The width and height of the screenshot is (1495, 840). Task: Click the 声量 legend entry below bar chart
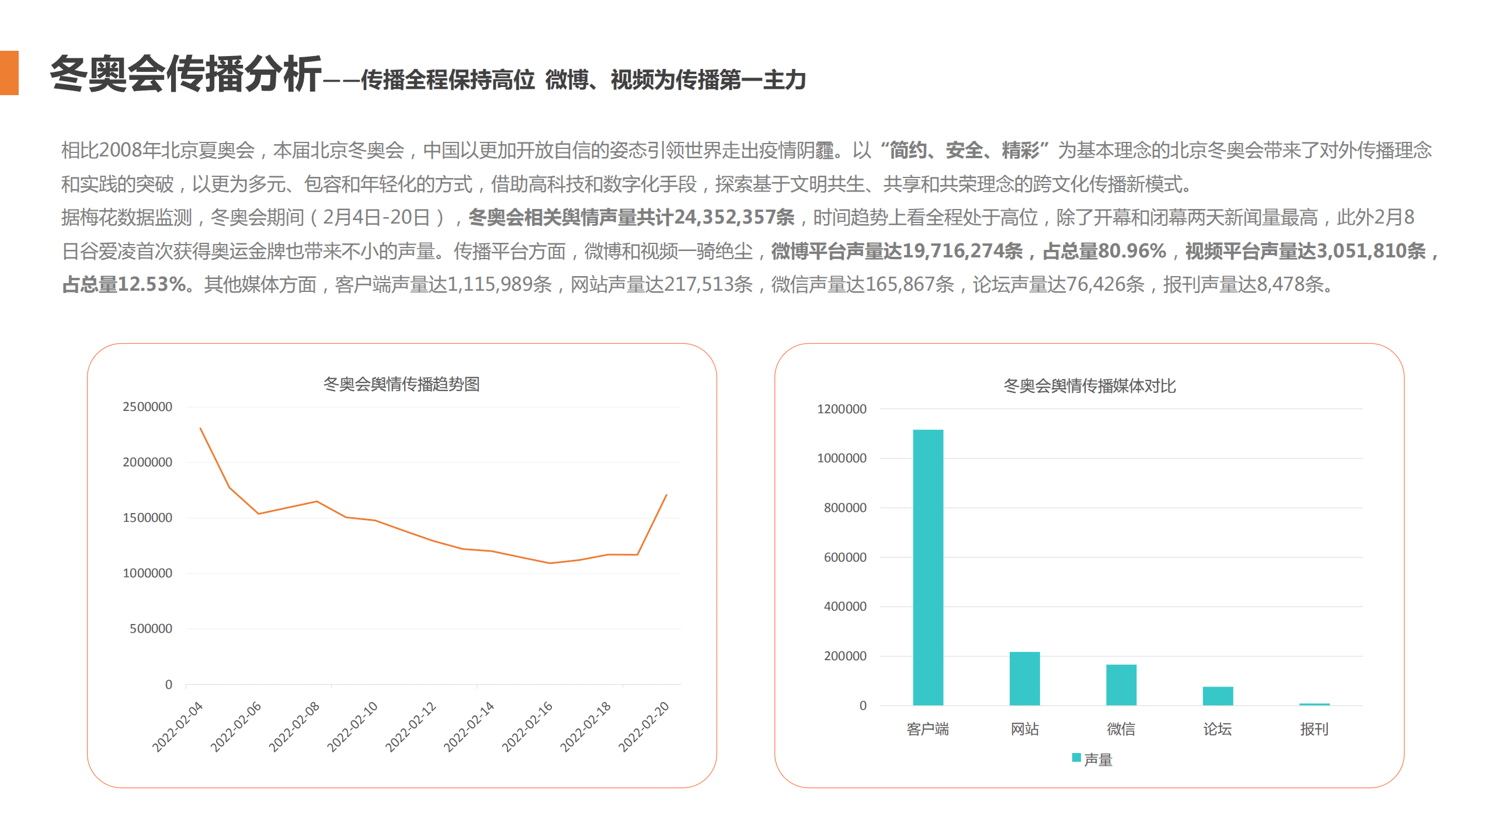(1093, 760)
